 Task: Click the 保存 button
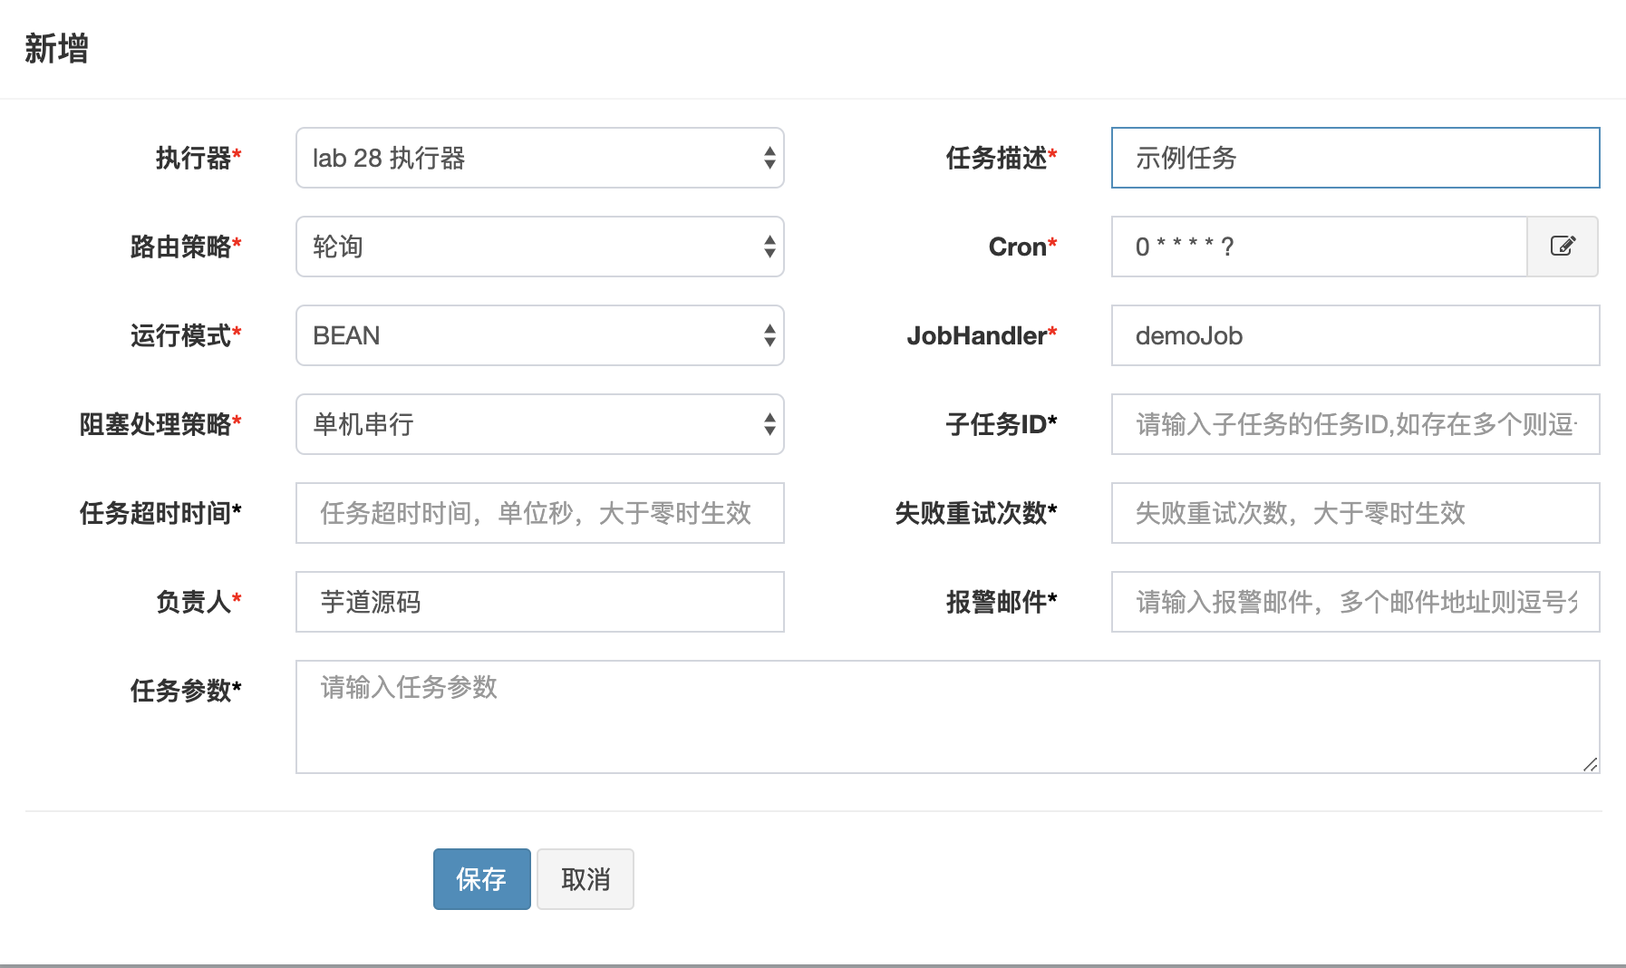[x=481, y=879]
